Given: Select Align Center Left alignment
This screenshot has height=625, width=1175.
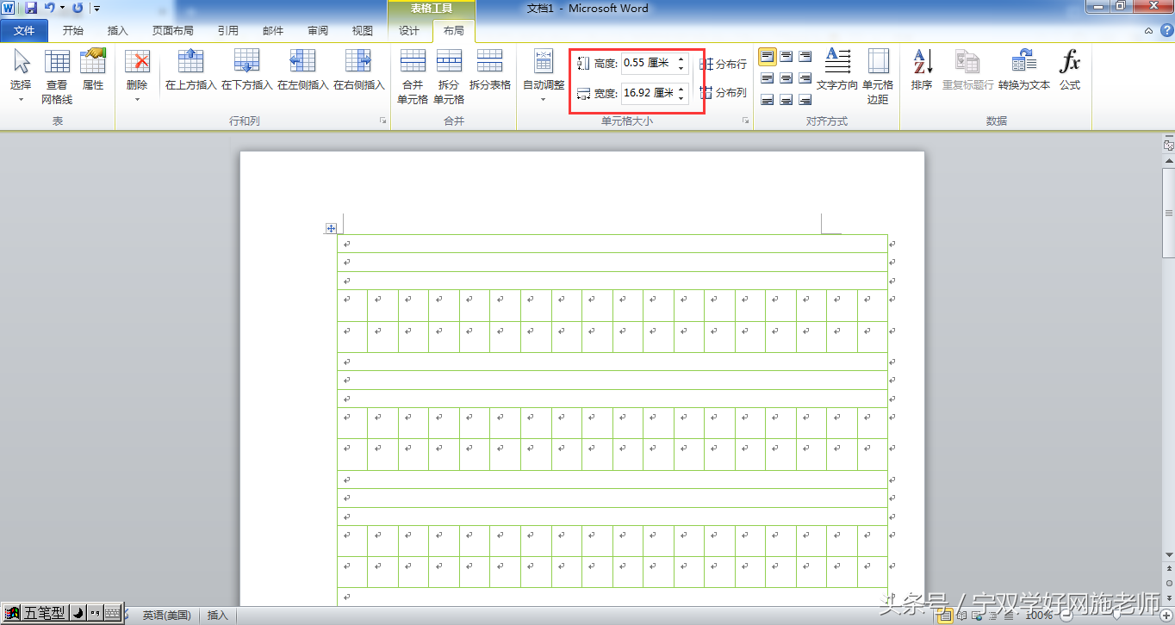Looking at the screenshot, I should coord(767,78).
